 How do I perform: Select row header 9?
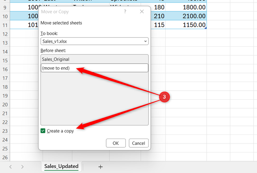(x=5, y=7)
